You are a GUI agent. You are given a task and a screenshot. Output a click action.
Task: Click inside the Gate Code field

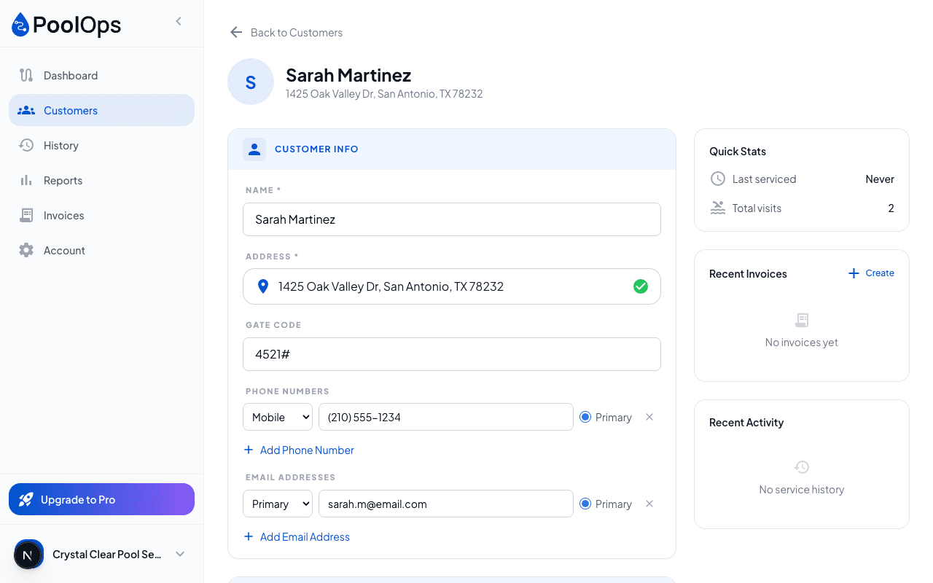coord(452,354)
